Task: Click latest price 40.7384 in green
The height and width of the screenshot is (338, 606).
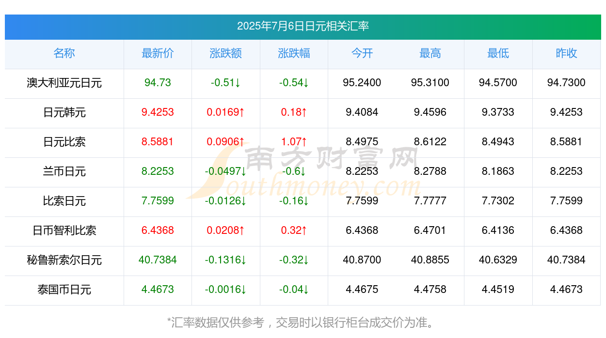Action: (158, 260)
